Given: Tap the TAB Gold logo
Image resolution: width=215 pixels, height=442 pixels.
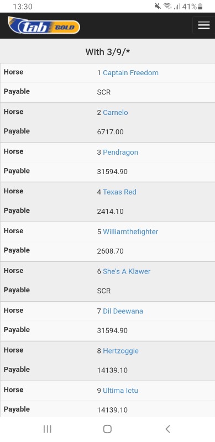Looking at the screenshot, I should pos(44,25).
